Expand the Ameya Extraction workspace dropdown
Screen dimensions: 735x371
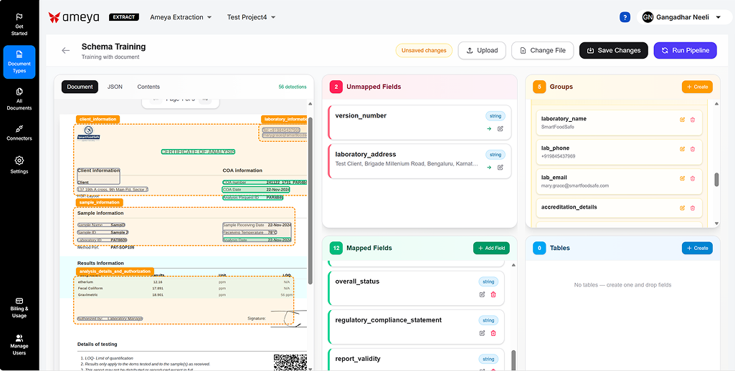181,17
